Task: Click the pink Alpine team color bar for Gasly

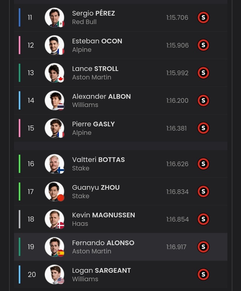Action: (x=20, y=128)
